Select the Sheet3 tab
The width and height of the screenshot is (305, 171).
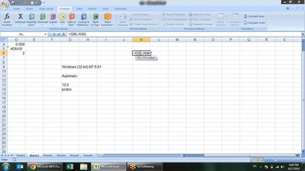point(48,155)
